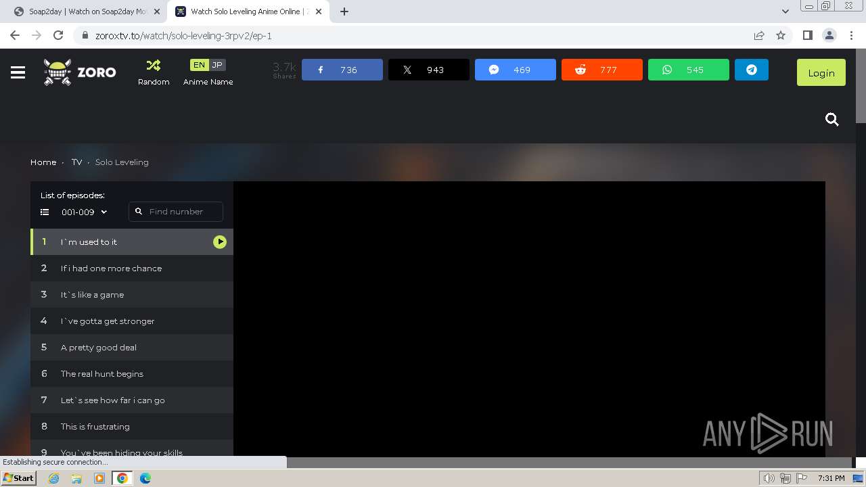
Task: Go forward in browser history
Action: click(x=37, y=35)
